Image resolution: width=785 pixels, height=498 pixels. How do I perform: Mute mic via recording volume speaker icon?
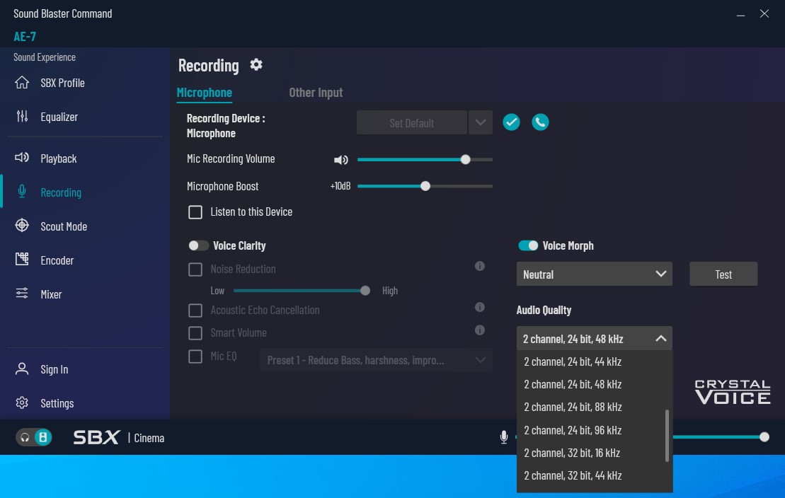pos(341,160)
